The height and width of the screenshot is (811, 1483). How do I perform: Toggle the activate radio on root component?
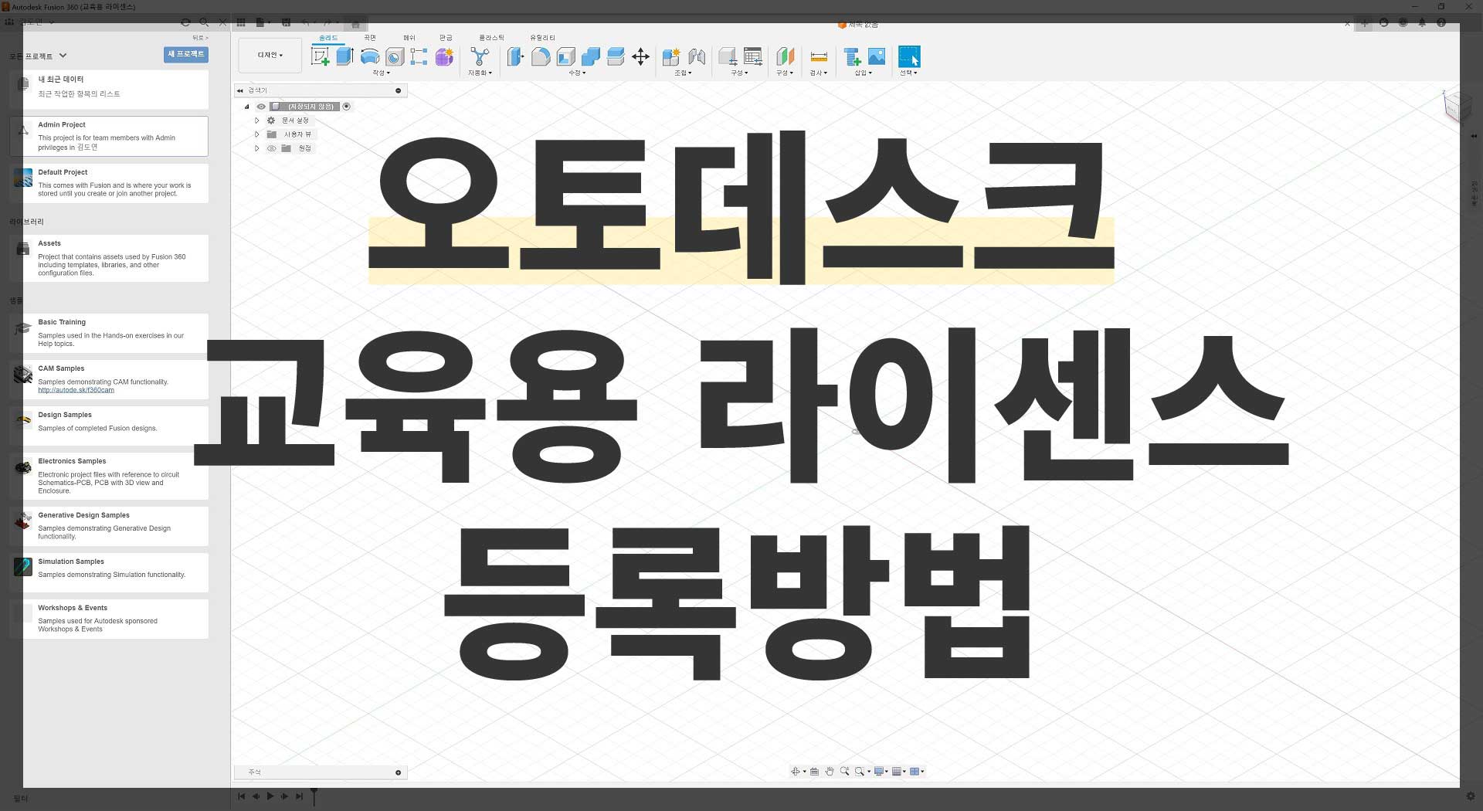point(347,107)
